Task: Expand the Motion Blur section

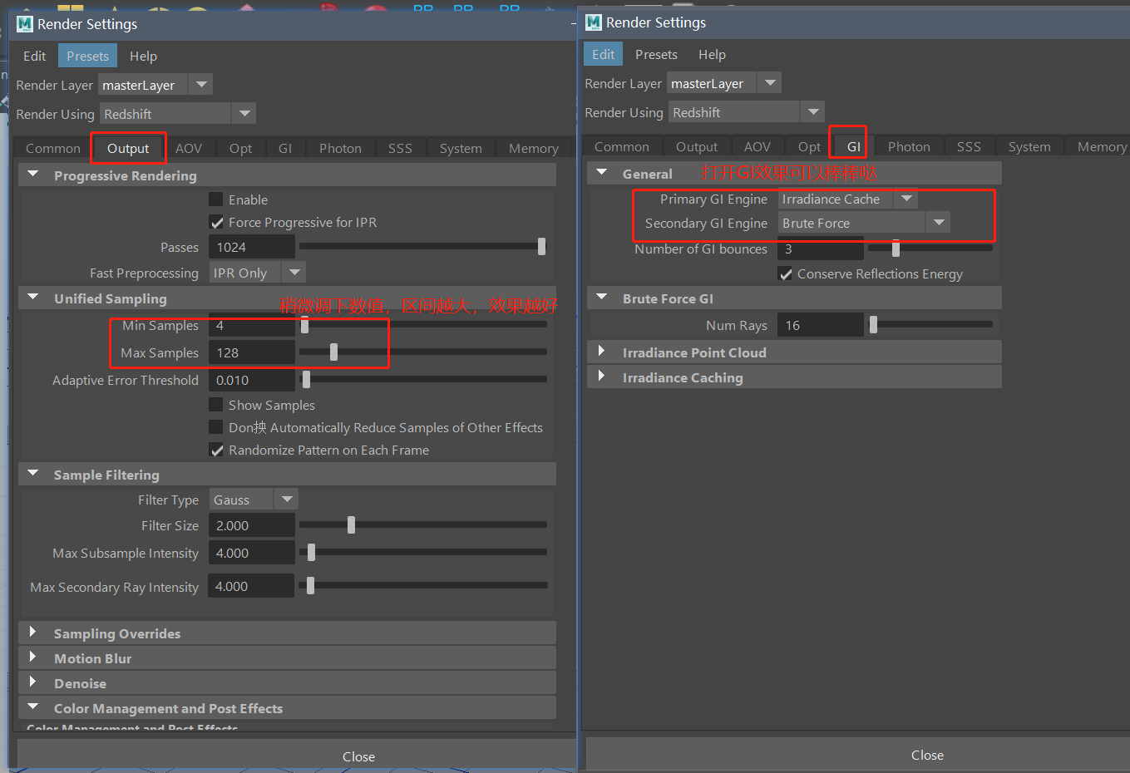Action: 33,657
